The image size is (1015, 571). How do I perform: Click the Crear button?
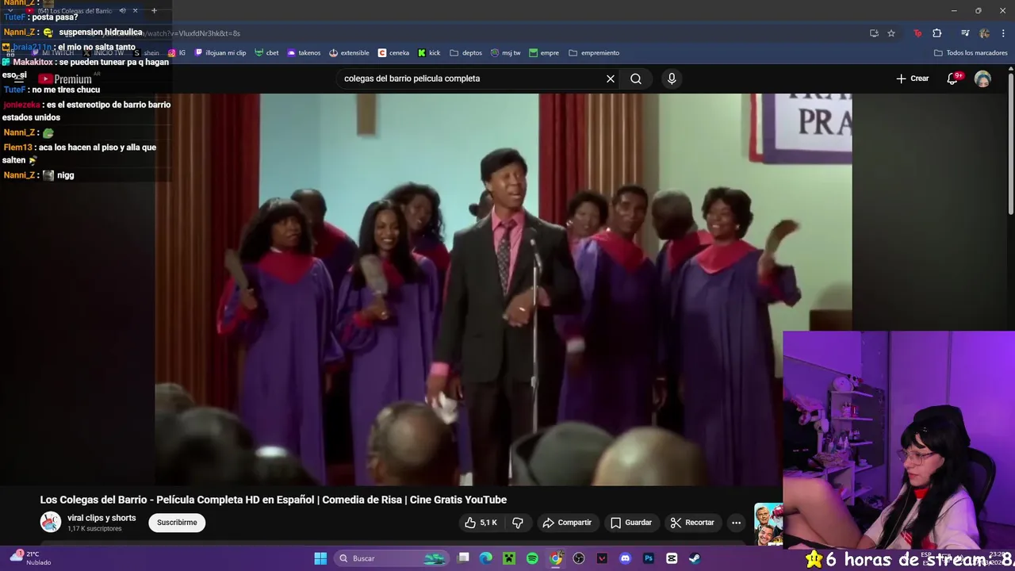tap(913, 79)
